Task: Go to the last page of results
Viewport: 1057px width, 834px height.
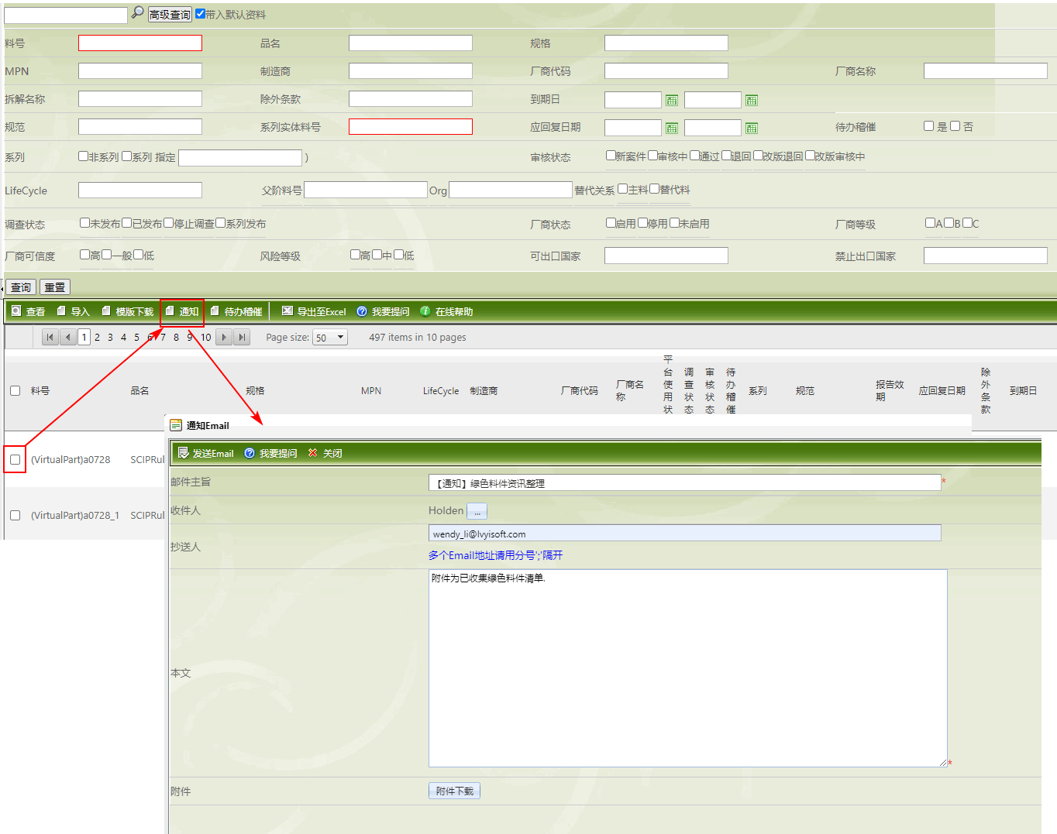Action: point(243,337)
